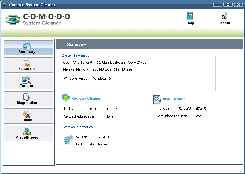Click the Comodo System Cleaner logo icon

[x=13, y=19]
